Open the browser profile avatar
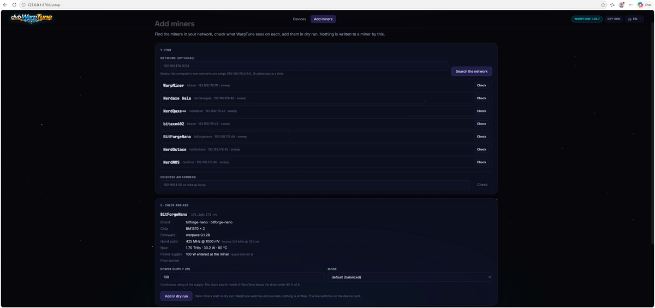Screen dimensions: 655x308 pyautogui.click(x=621, y=5)
